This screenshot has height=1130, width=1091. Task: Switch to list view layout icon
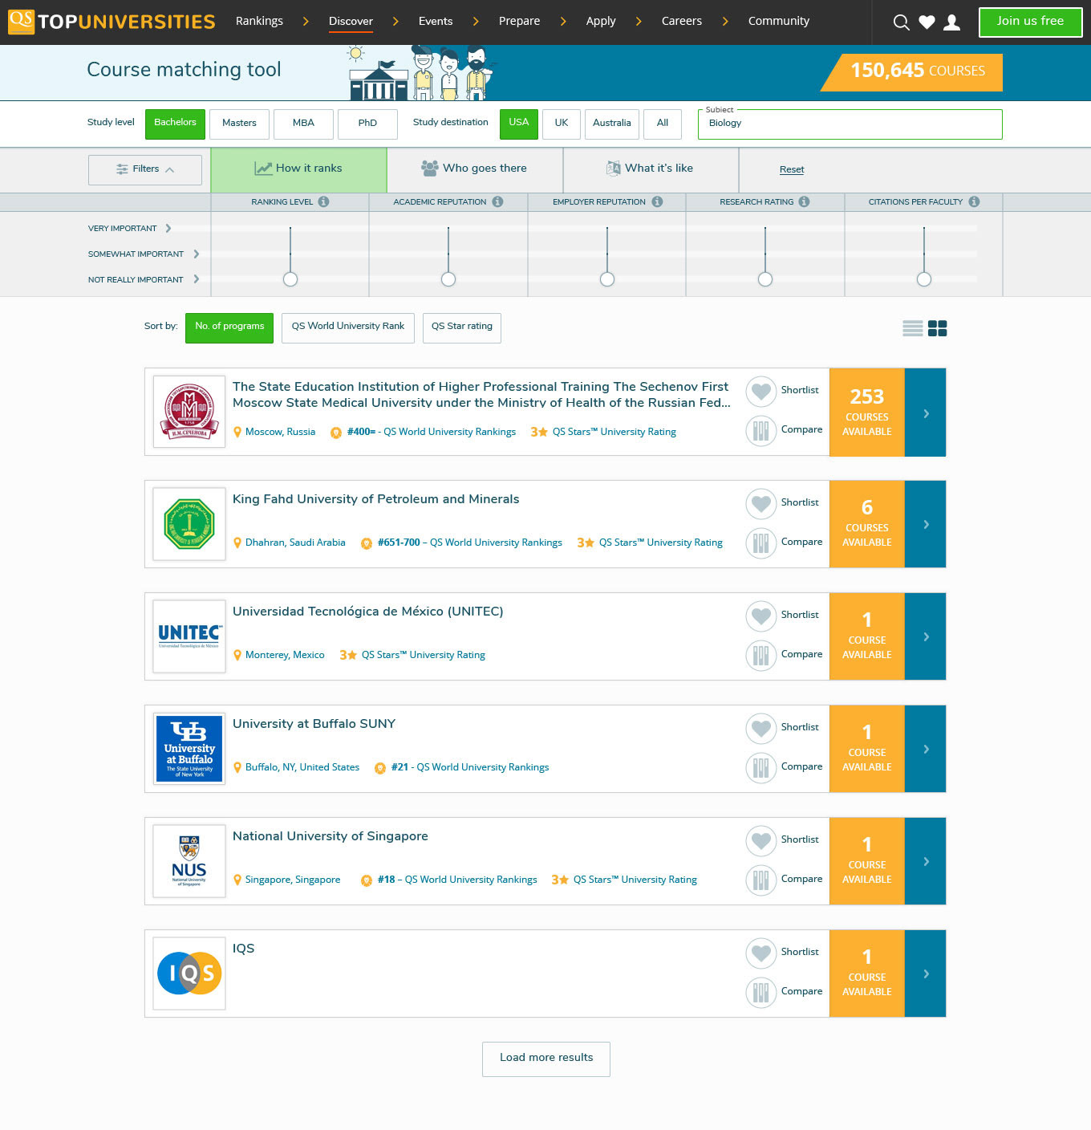tap(913, 328)
